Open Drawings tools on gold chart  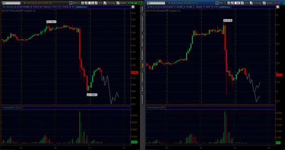point(110,3)
